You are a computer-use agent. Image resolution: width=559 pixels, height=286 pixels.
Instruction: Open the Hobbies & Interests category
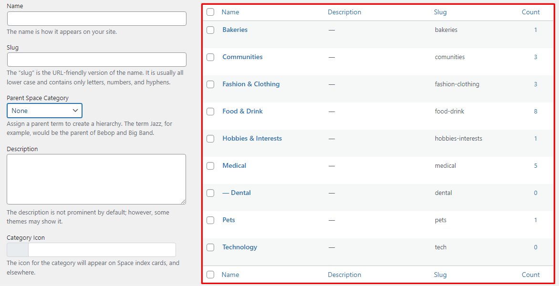coord(252,138)
